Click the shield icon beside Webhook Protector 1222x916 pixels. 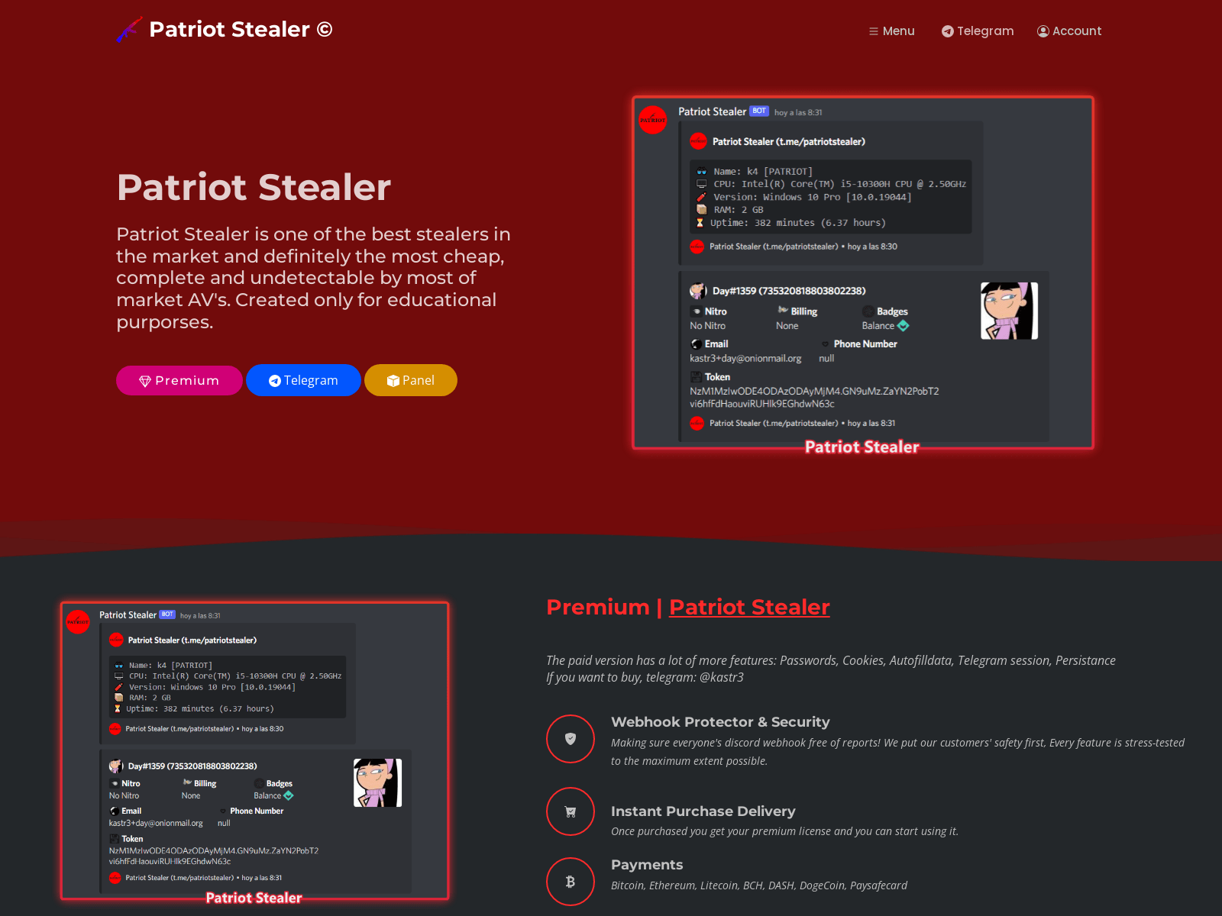point(571,739)
